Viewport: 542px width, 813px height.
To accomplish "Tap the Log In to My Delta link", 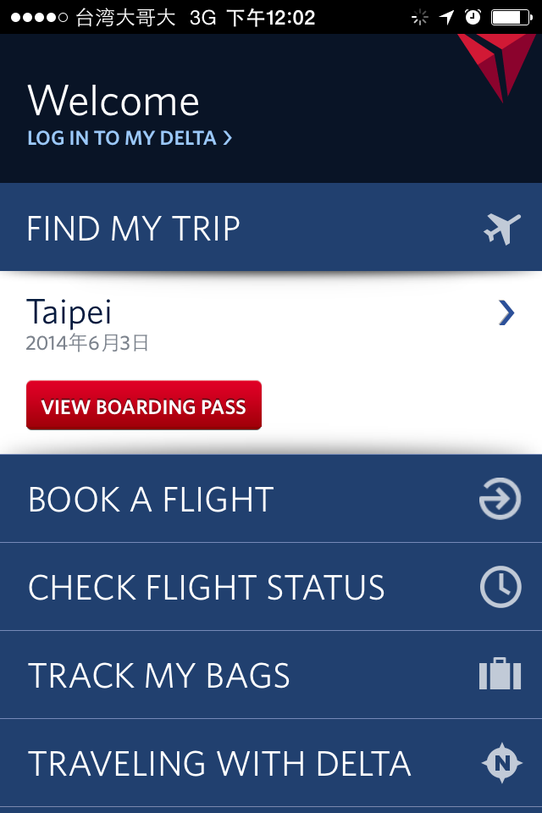I will click(130, 138).
